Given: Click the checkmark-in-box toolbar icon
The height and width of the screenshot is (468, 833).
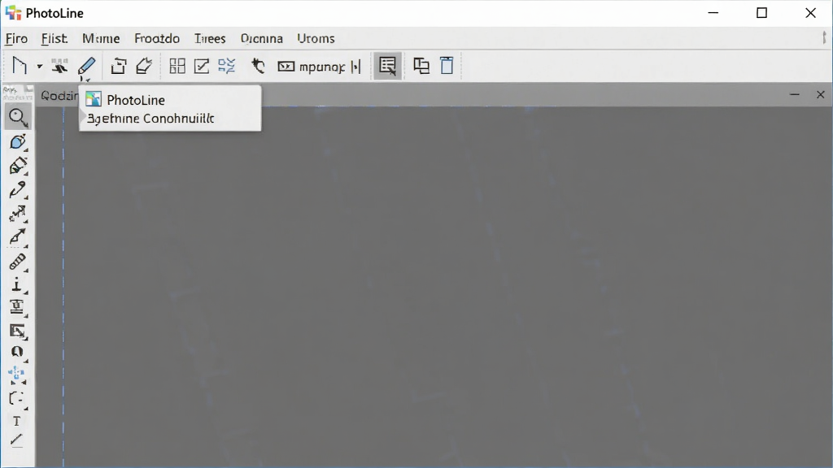Looking at the screenshot, I should (202, 67).
